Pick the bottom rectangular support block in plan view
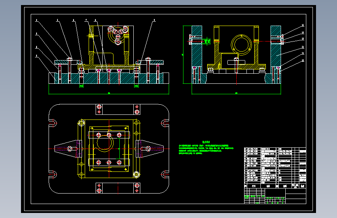The height and width of the screenshot is (218, 337). pyautogui.click(x=118, y=188)
